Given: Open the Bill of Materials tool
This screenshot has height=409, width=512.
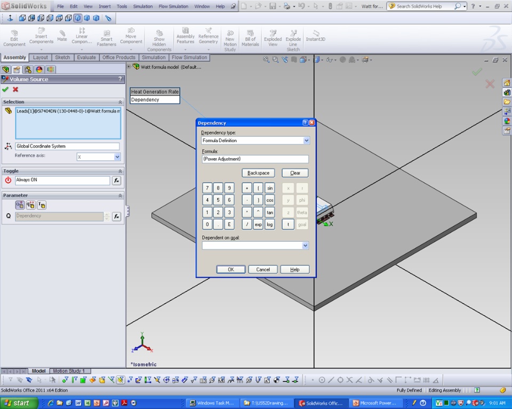Looking at the screenshot, I should click(250, 38).
